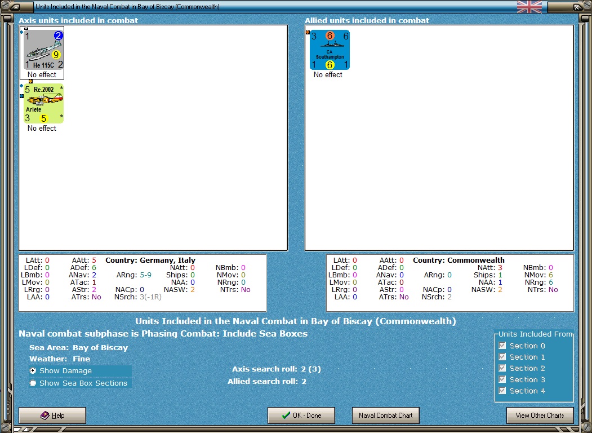Click the Allied NSrch: 2 value
Viewport: 592px width, 433px height.
pos(449,297)
